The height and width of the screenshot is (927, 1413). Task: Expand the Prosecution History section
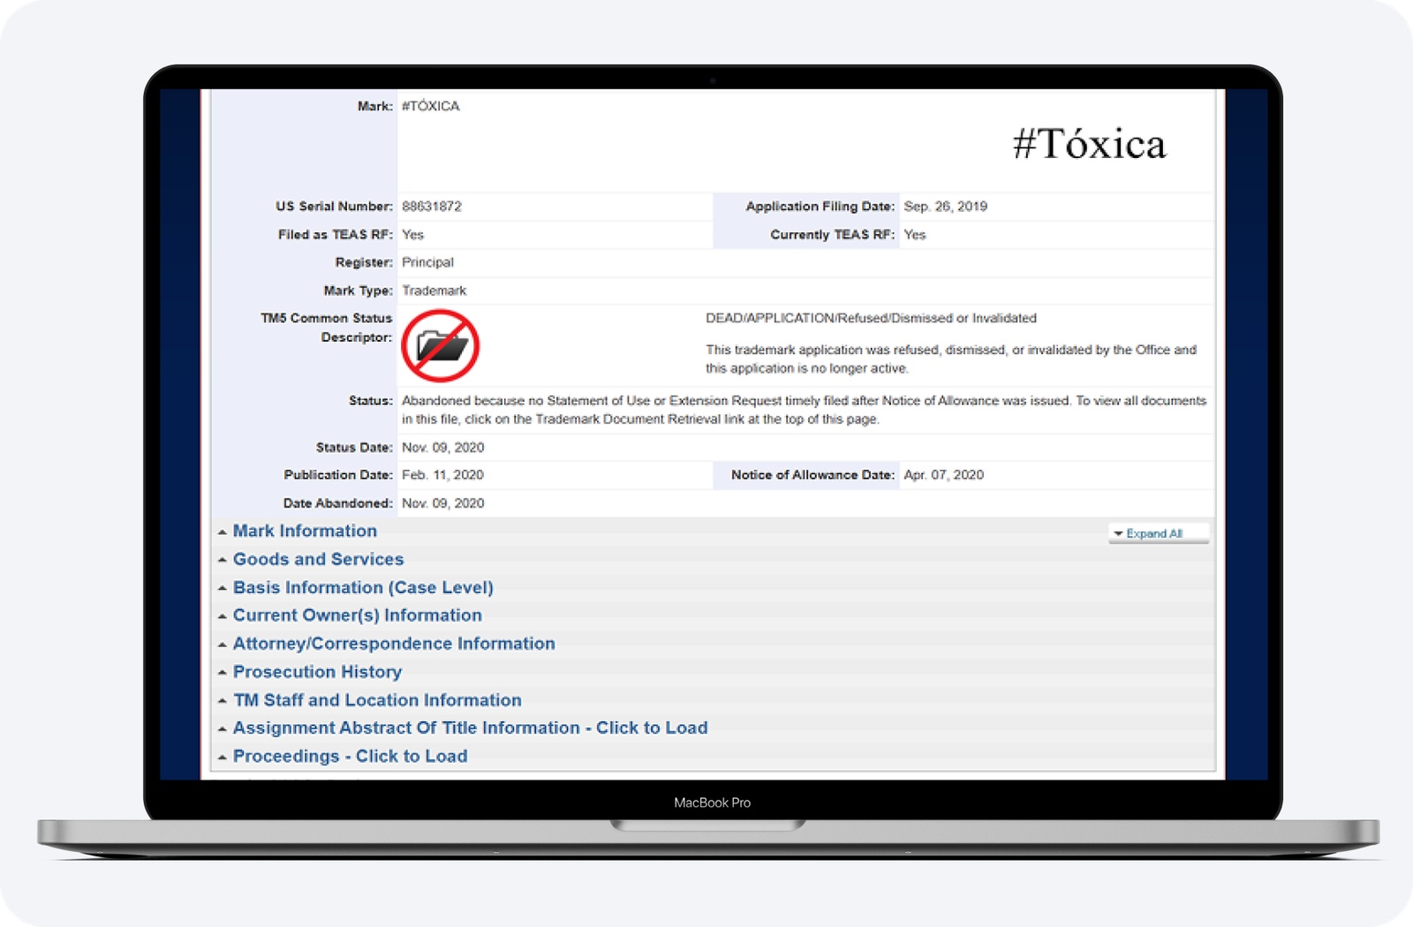point(317,672)
